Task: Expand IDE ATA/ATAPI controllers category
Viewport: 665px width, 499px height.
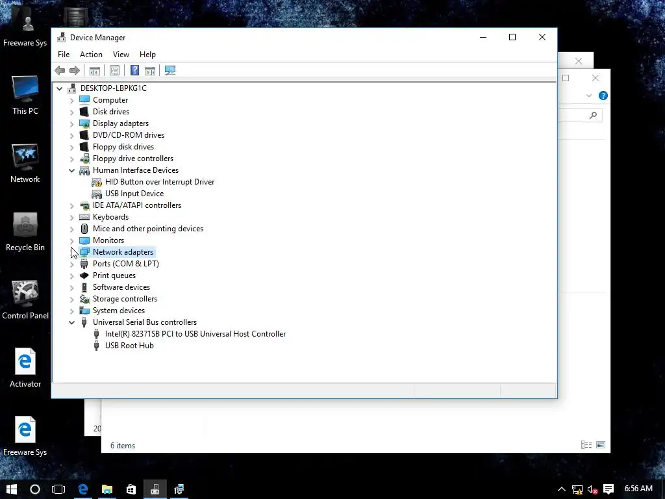Action: 71,206
